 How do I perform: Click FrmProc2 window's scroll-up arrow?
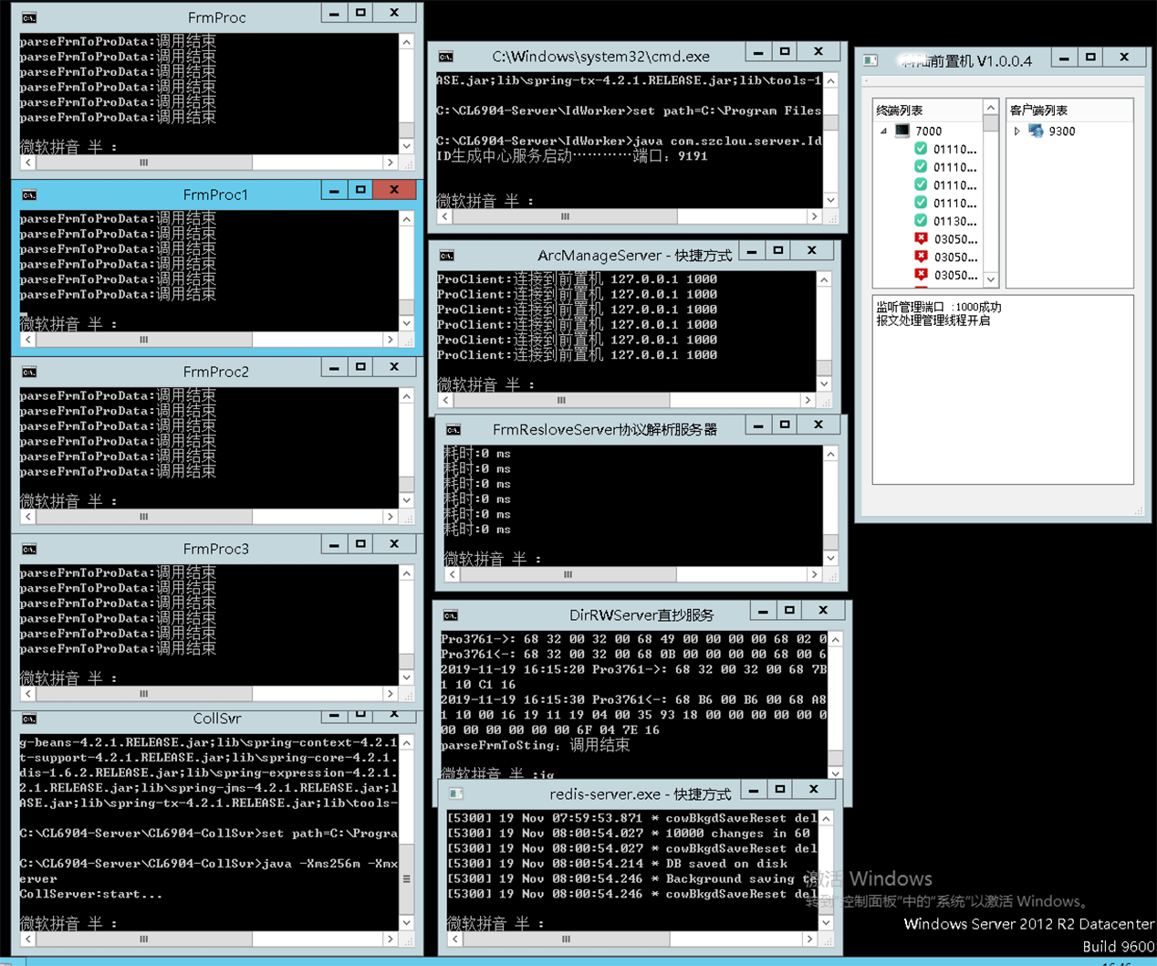coord(407,396)
